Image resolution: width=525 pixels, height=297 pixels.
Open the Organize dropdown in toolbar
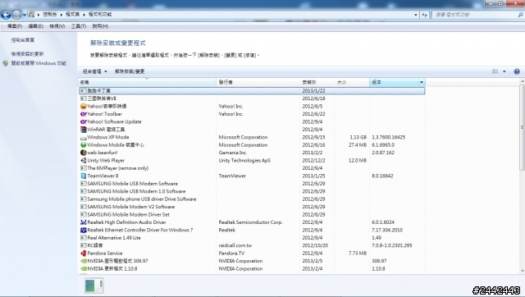[x=95, y=71]
